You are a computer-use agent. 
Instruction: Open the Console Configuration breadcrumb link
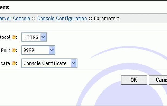62,19
